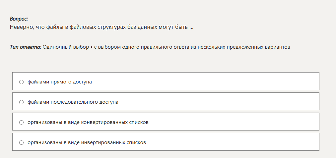Click the "организованы в виде конвертированных списков" text
This screenshot has width=336, height=158.
pos(88,122)
